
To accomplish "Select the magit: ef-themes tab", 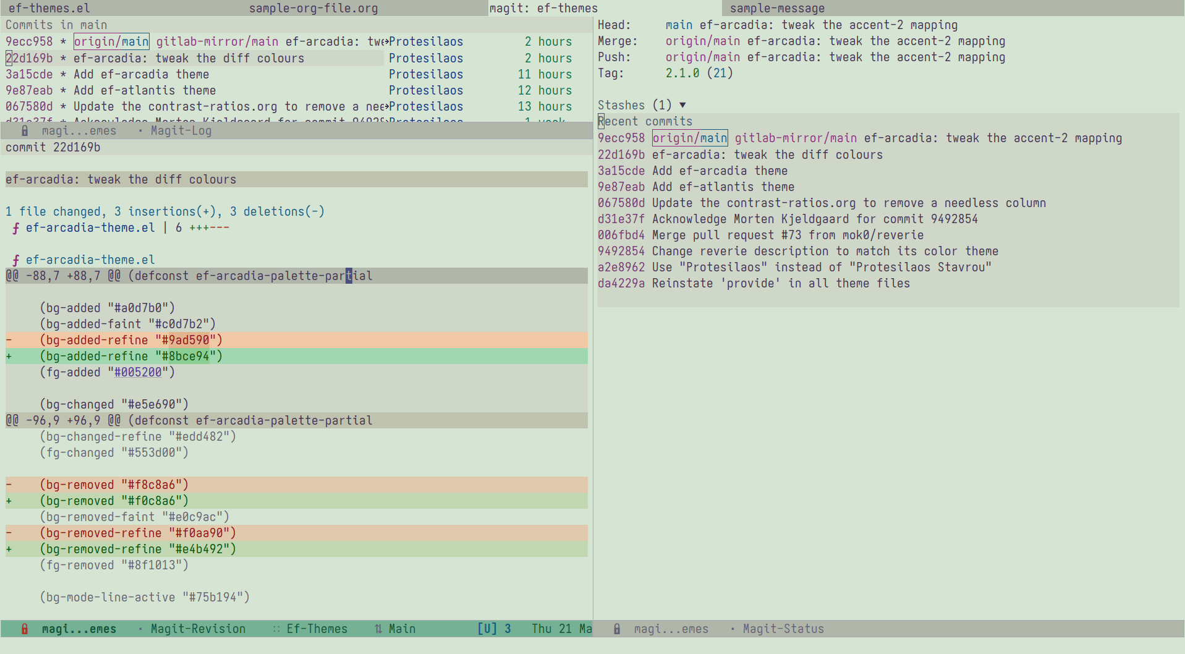I will click(x=543, y=8).
